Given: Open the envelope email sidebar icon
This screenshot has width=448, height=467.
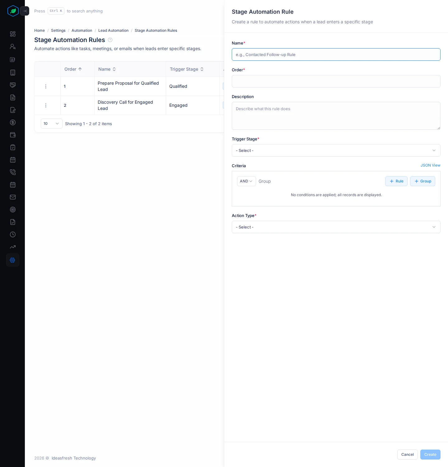Looking at the screenshot, I should click(13, 197).
